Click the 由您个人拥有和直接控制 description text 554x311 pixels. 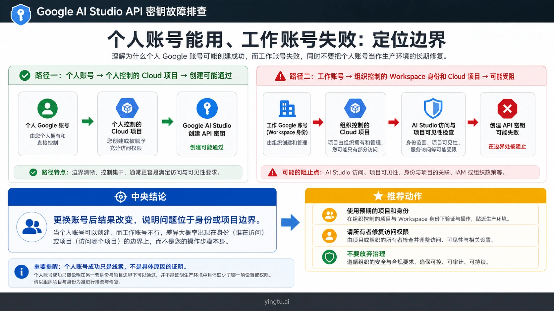click(47, 139)
